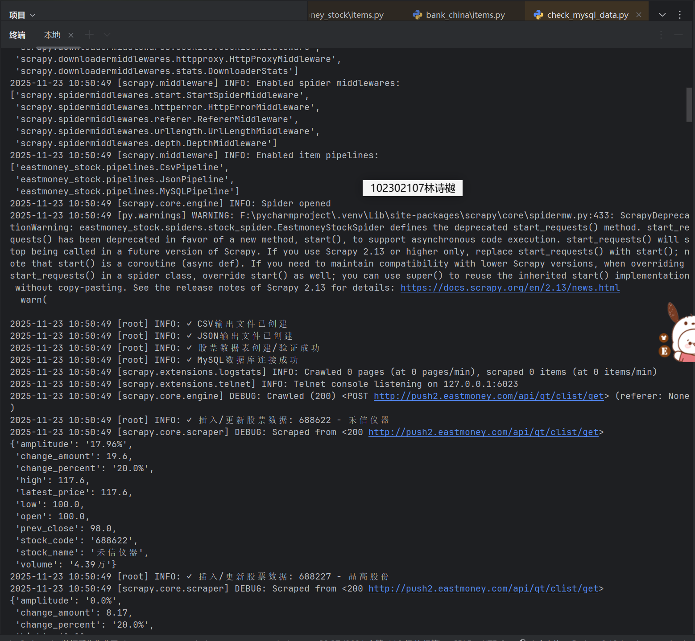Select the 本地 local terminal session tab
The height and width of the screenshot is (641, 695).
coord(52,35)
